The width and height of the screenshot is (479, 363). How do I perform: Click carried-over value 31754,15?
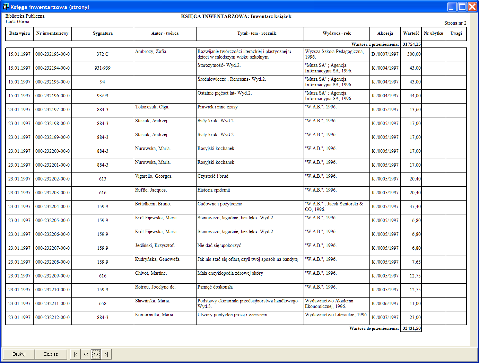pyautogui.click(x=412, y=44)
